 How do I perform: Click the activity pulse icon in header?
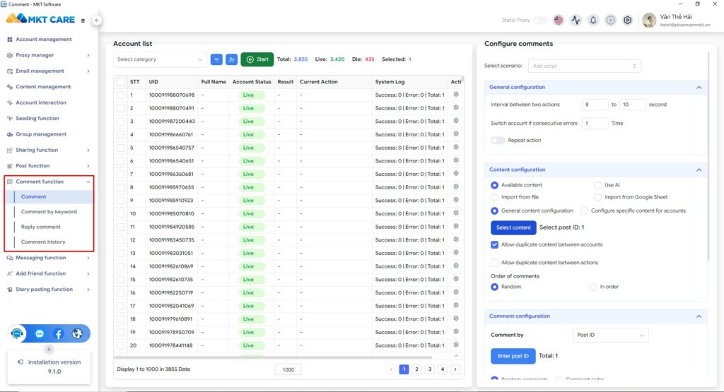(576, 20)
